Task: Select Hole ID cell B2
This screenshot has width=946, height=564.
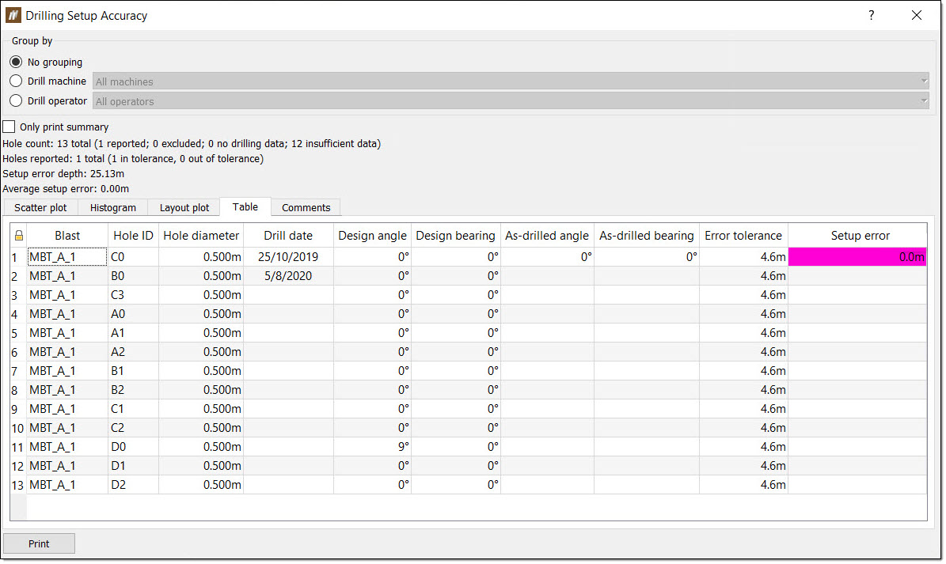Action: [133, 390]
